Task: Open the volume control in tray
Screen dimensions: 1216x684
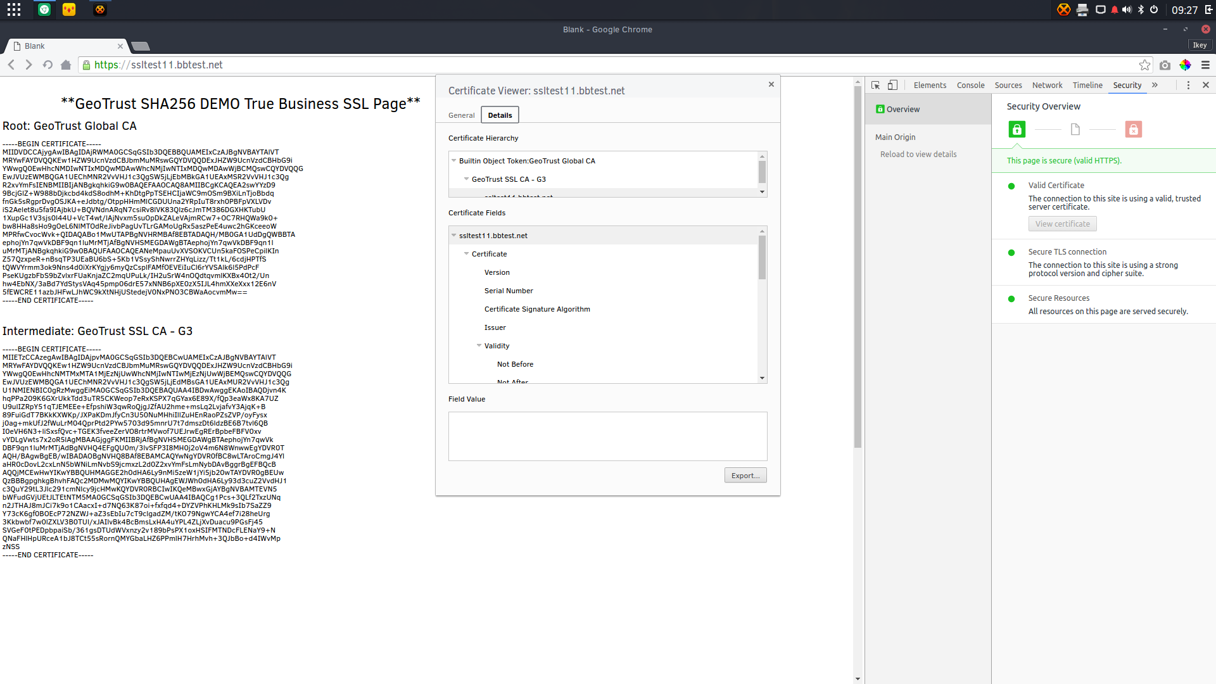Action: pyautogui.click(x=1127, y=9)
